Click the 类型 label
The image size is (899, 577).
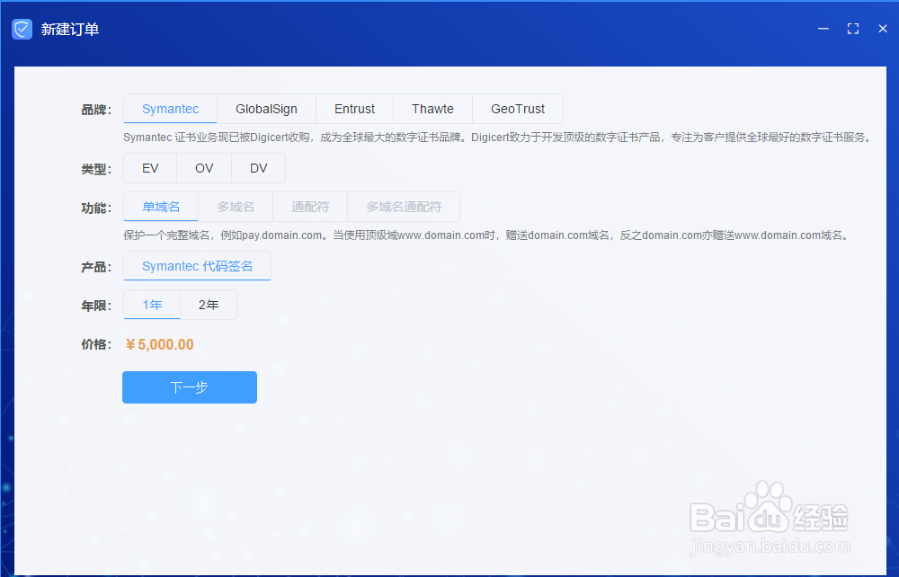click(x=96, y=169)
